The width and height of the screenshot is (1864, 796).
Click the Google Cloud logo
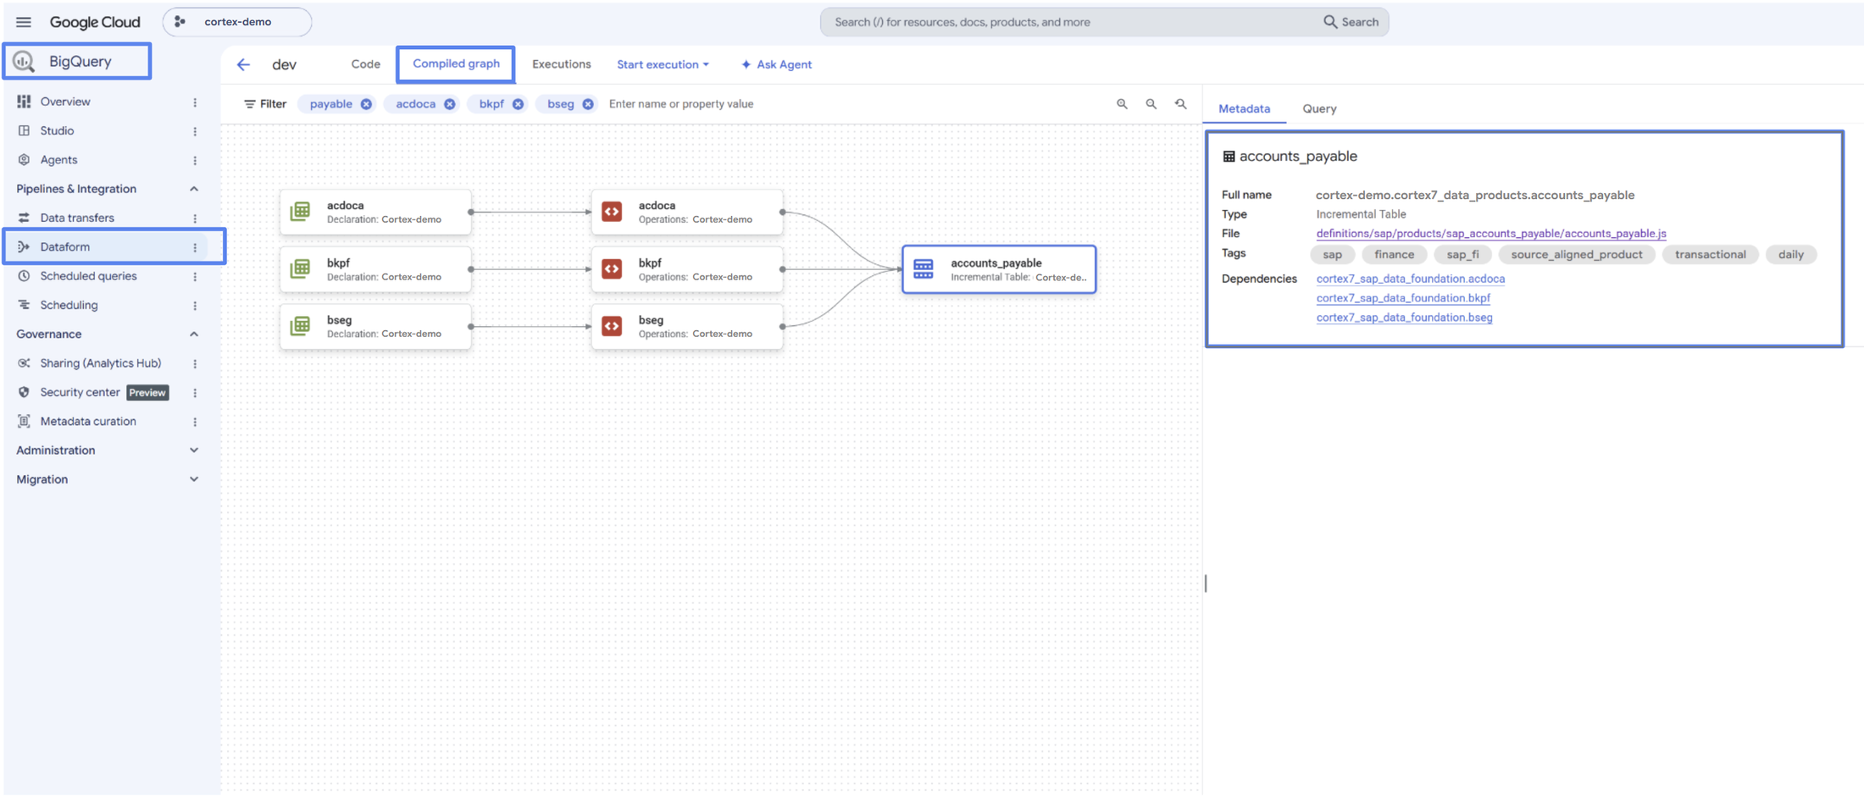pos(95,22)
